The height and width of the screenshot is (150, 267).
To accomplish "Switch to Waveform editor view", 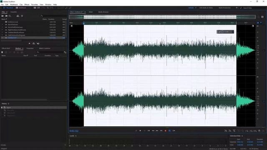I will (8, 8).
